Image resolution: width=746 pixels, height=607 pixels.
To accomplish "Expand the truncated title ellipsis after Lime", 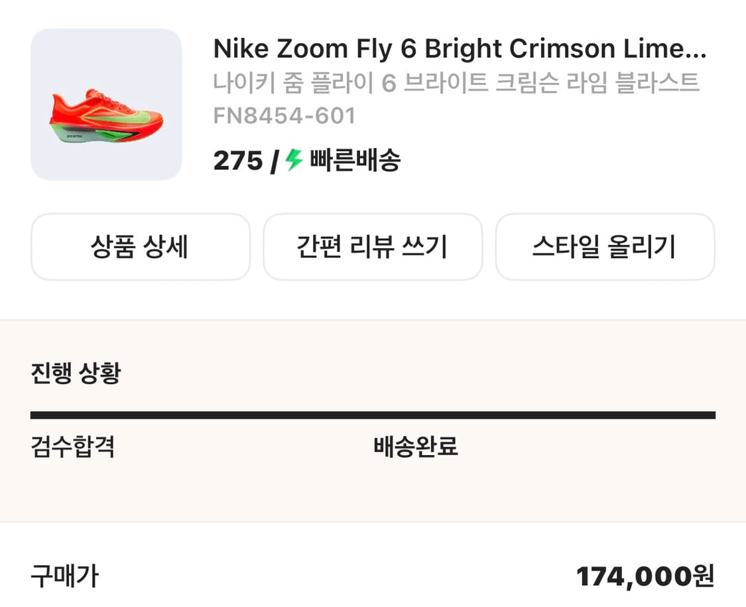I will [695, 50].
